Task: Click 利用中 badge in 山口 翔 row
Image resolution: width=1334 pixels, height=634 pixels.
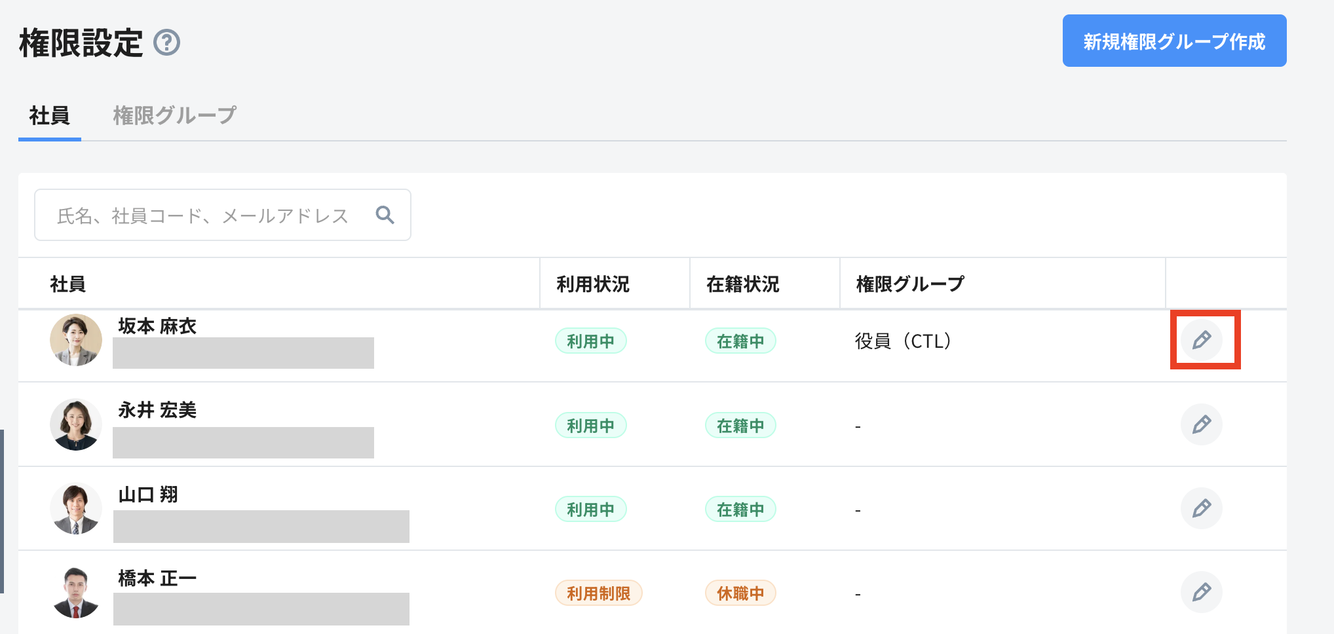Action: 591,509
